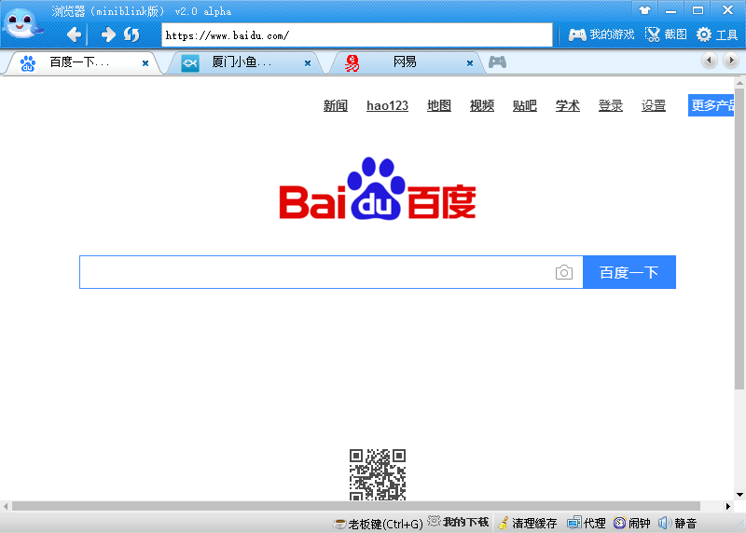Click the vertical scrollbar thumb
The width and height of the screenshot is (746, 533).
tap(739, 238)
